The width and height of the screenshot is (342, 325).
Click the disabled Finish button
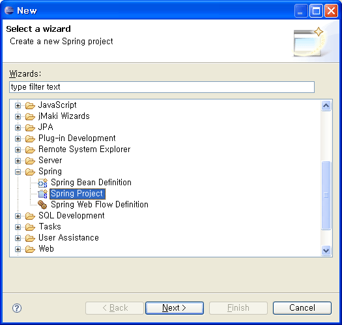point(238,308)
